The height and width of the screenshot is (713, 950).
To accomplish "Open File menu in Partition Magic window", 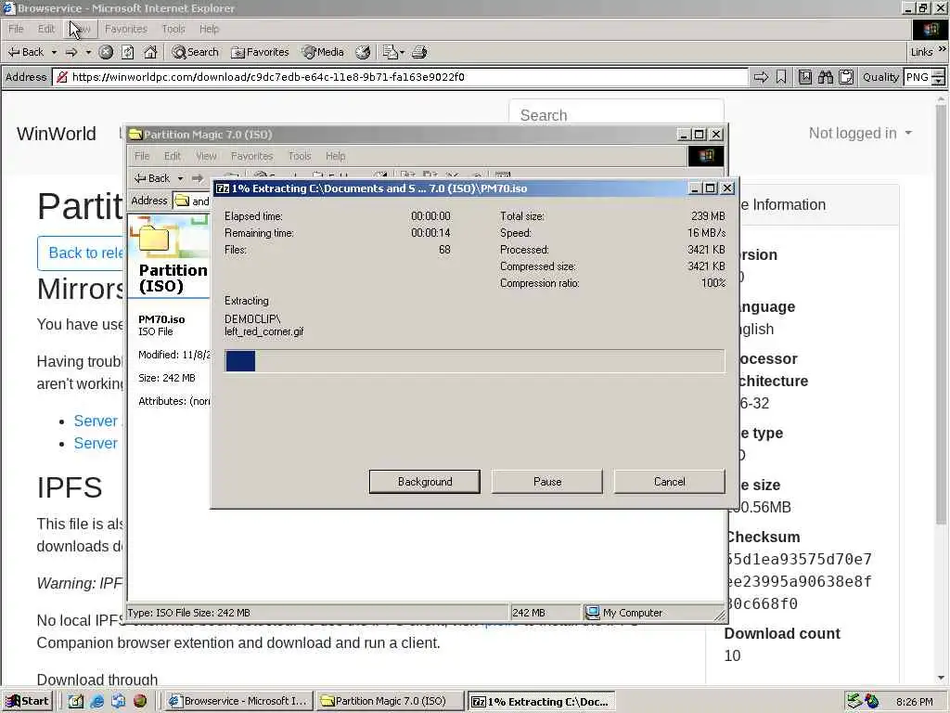I will point(142,156).
